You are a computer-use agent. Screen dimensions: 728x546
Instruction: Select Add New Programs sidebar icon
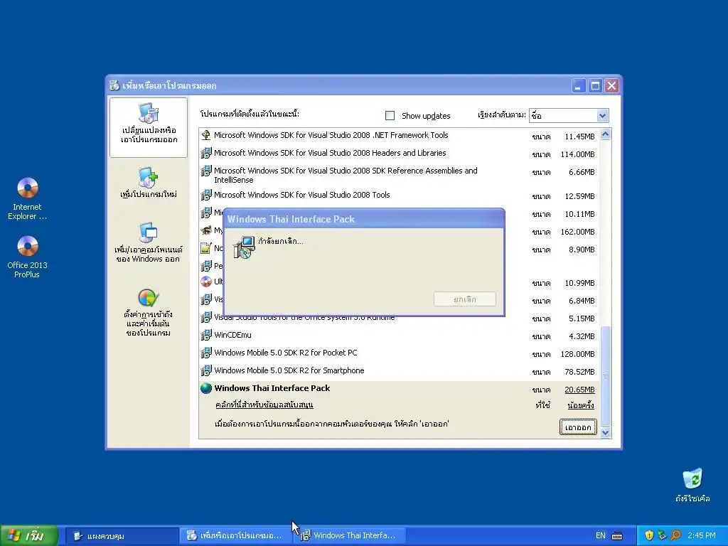149,177
